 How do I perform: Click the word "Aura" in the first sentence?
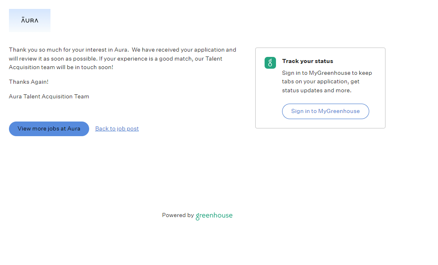click(x=121, y=50)
